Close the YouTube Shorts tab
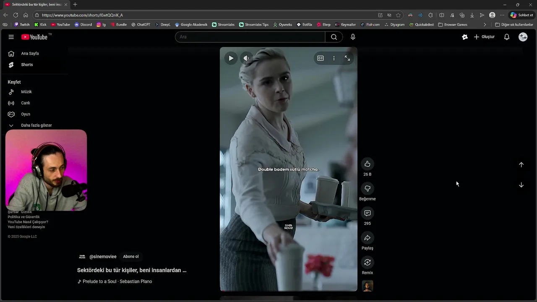 click(65, 5)
